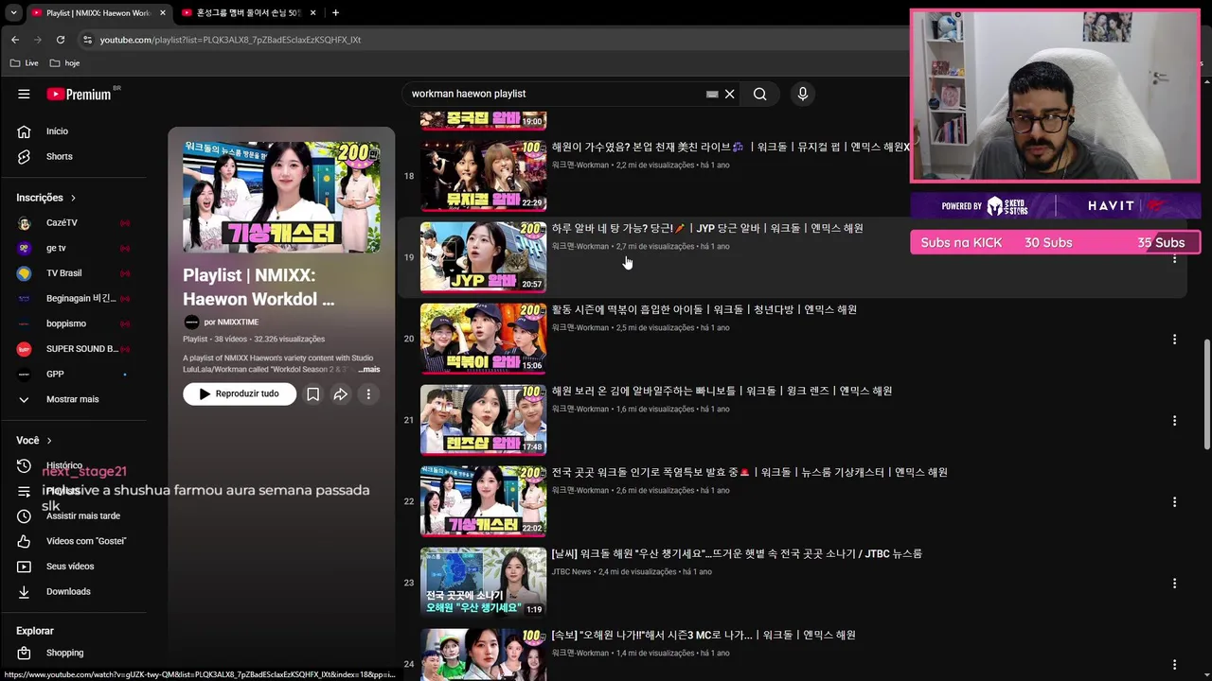This screenshot has height=681, width=1212.
Task: Open the video 19 title mentioning JYP 당근 알바
Action: [707, 228]
